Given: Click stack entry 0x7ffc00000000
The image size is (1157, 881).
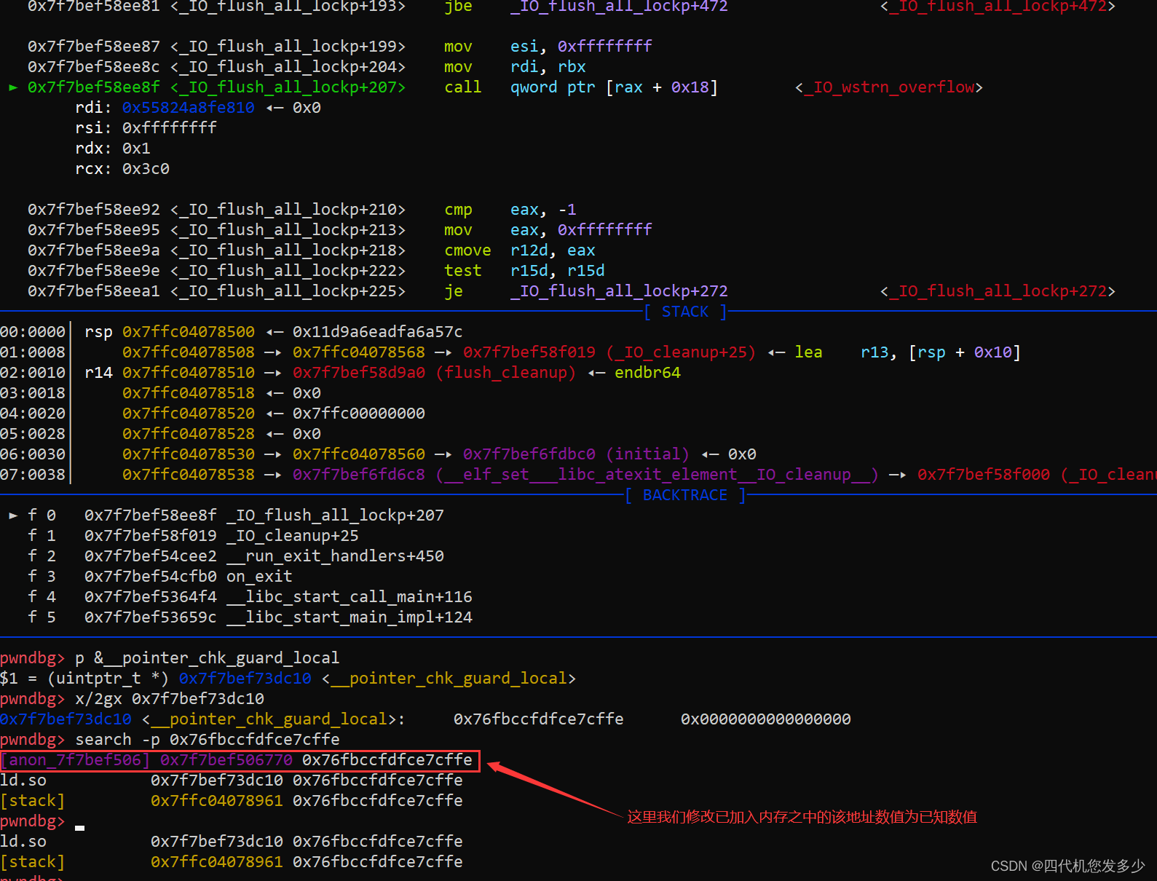Looking at the screenshot, I should click(359, 414).
